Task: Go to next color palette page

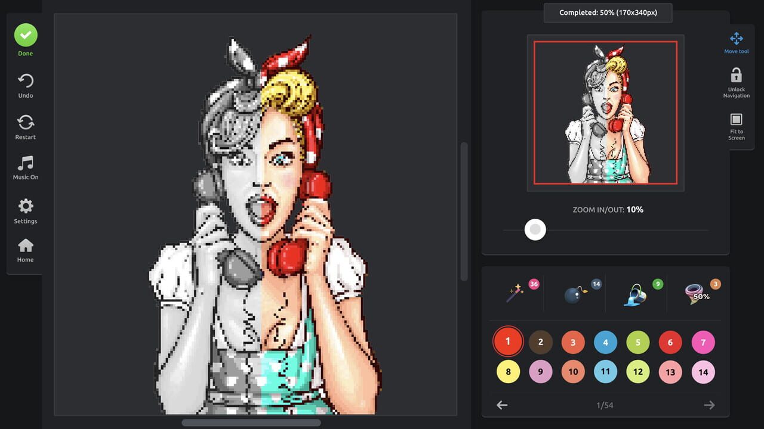Action: coord(709,405)
